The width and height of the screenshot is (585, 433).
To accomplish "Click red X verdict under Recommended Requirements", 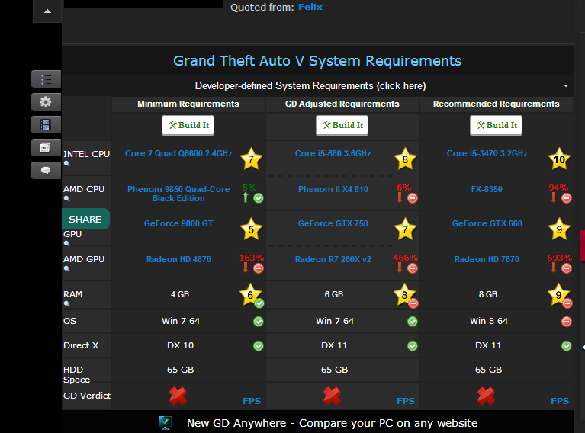I will coord(486,396).
